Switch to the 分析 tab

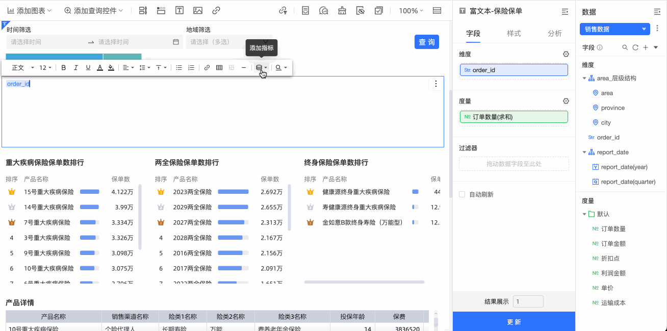pyautogui.click(x=554, y=33)
